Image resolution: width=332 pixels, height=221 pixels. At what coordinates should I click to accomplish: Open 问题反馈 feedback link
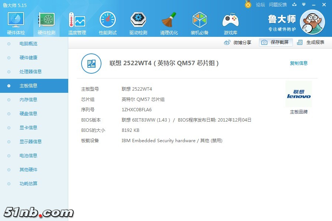278,5
